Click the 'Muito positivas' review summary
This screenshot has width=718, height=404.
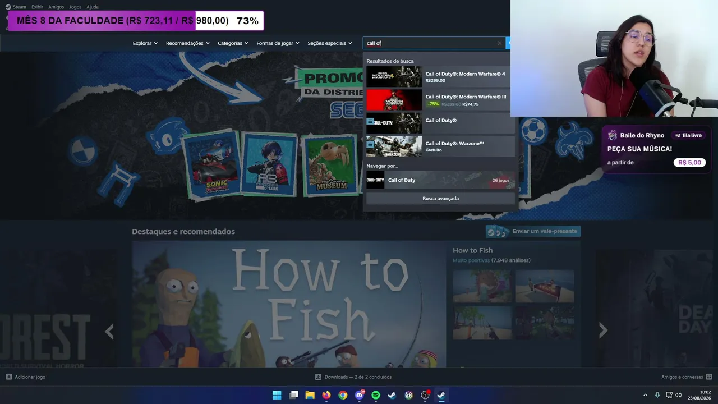point(471,260)
